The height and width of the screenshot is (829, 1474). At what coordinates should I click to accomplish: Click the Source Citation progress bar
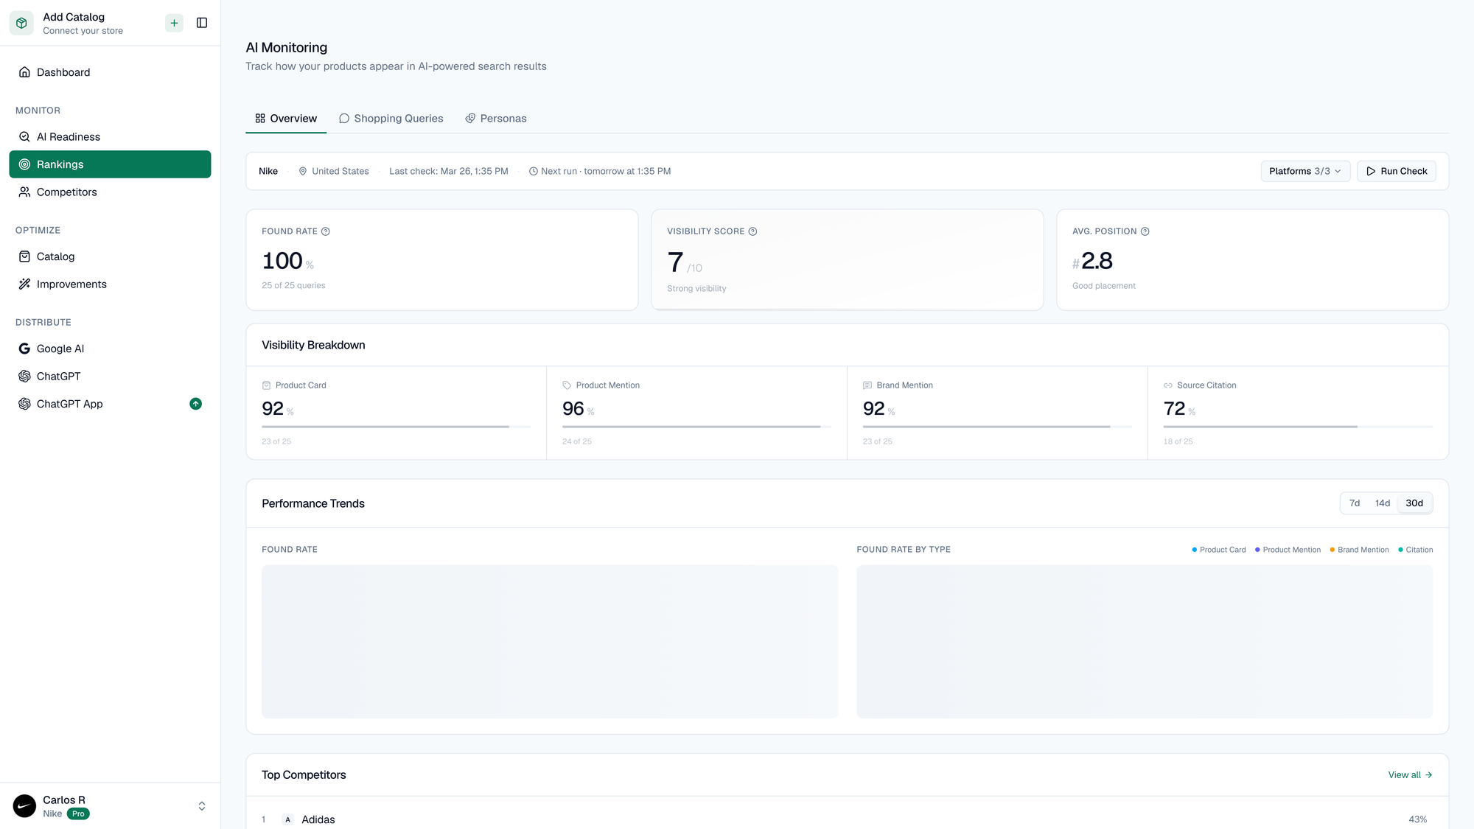click(1298, 427)
